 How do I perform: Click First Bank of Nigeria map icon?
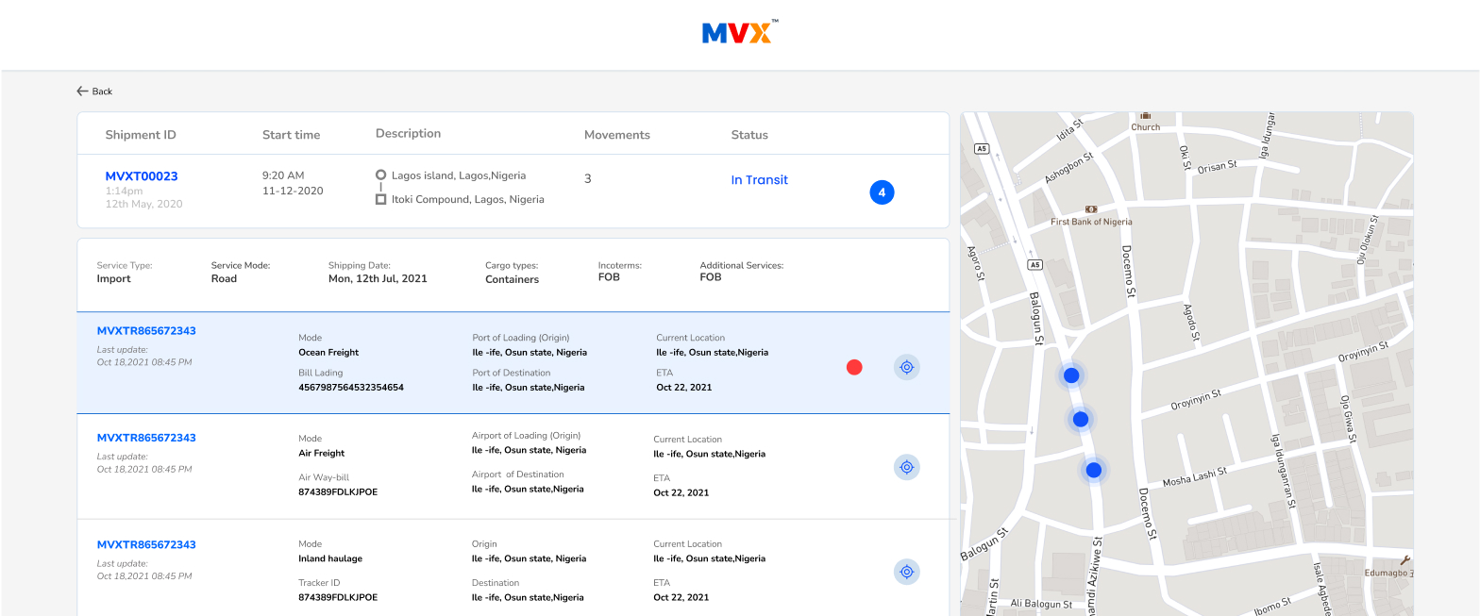[1091, 209]
